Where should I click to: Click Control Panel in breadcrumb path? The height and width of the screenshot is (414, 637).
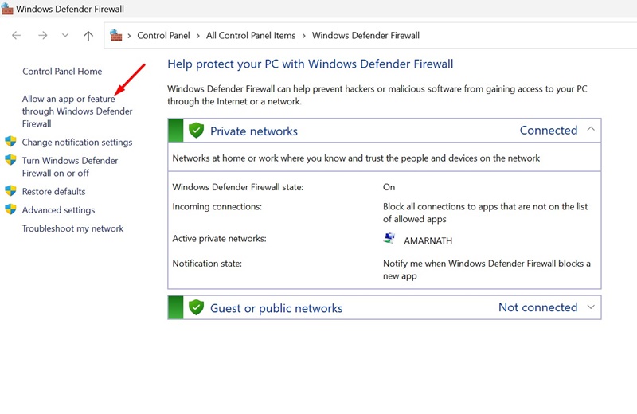[x=163, y=35]
